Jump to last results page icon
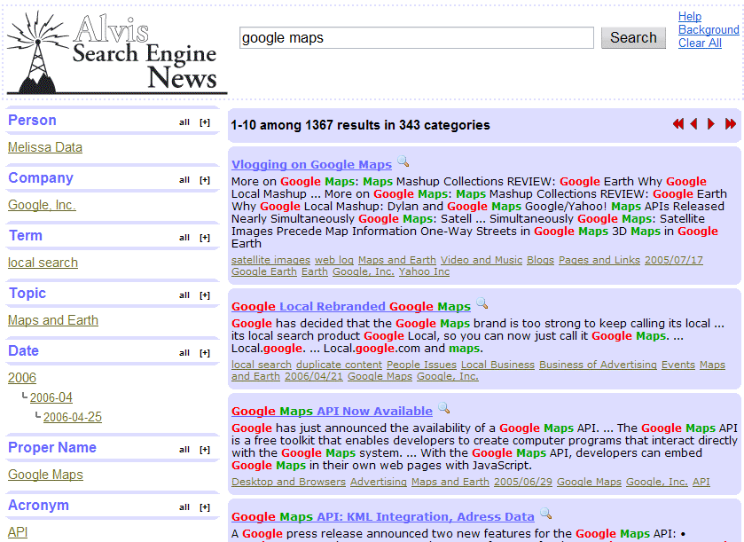Viewport: 744px width, 542px height. [731, 124]
